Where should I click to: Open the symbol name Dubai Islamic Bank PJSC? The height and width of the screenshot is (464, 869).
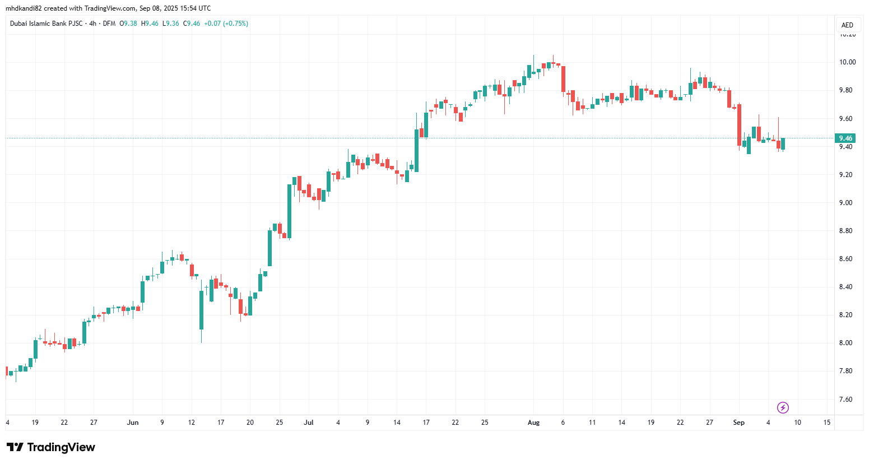tap(48, 25)
